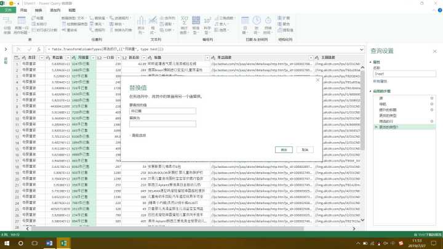Switch to the 添加列 ribbon tab
This screenshot has height=249, width=443.
(55, 10)
